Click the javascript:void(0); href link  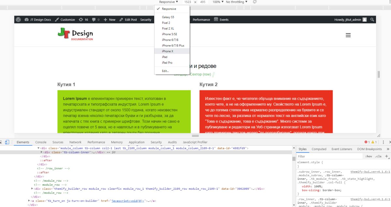click(x=128, y=201)
